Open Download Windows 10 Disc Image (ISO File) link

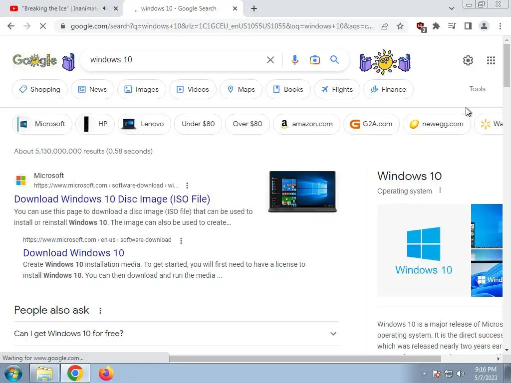click(x=112, y=199)
